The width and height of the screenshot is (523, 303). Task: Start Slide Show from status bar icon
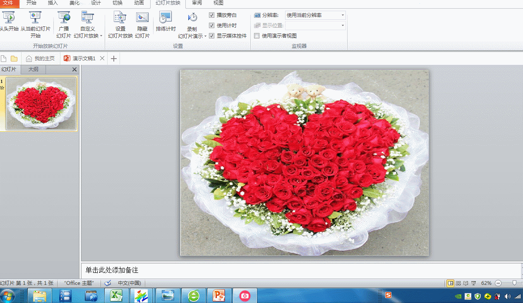coord(473,283)
